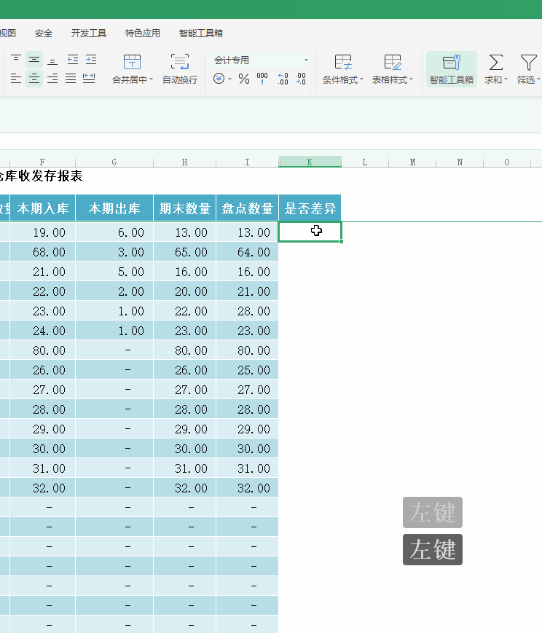Click 本期入库 cell 19.00
The image size is (542, 633).
click(x=43, y=232)
